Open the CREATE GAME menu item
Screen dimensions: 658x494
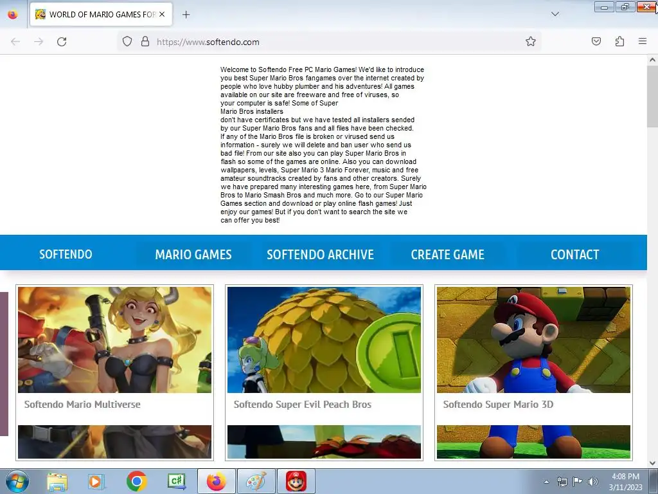coord(447,254)
